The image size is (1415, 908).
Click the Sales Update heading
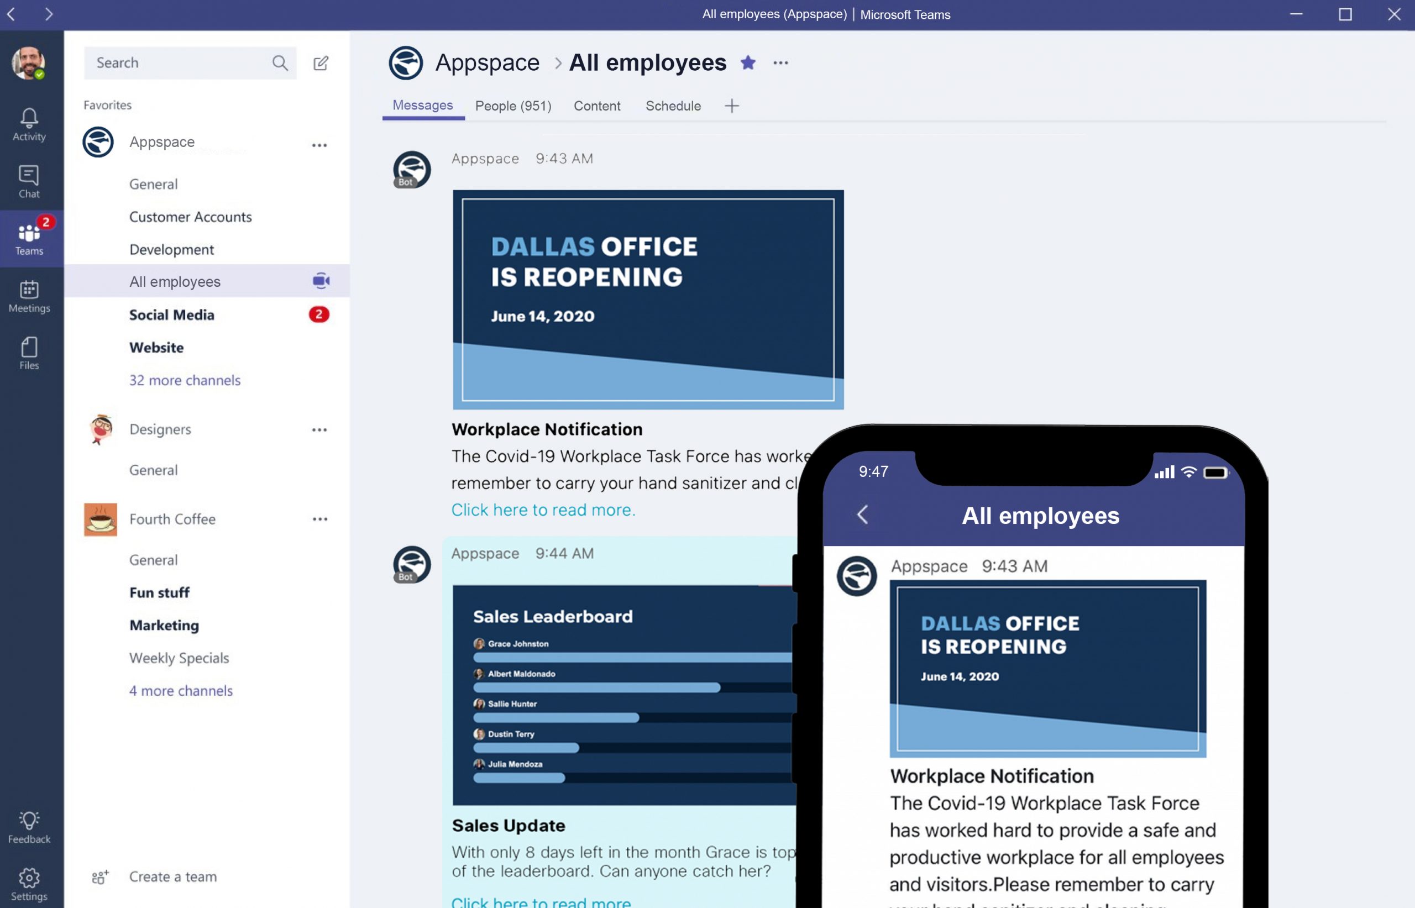[x=508, y=825]
